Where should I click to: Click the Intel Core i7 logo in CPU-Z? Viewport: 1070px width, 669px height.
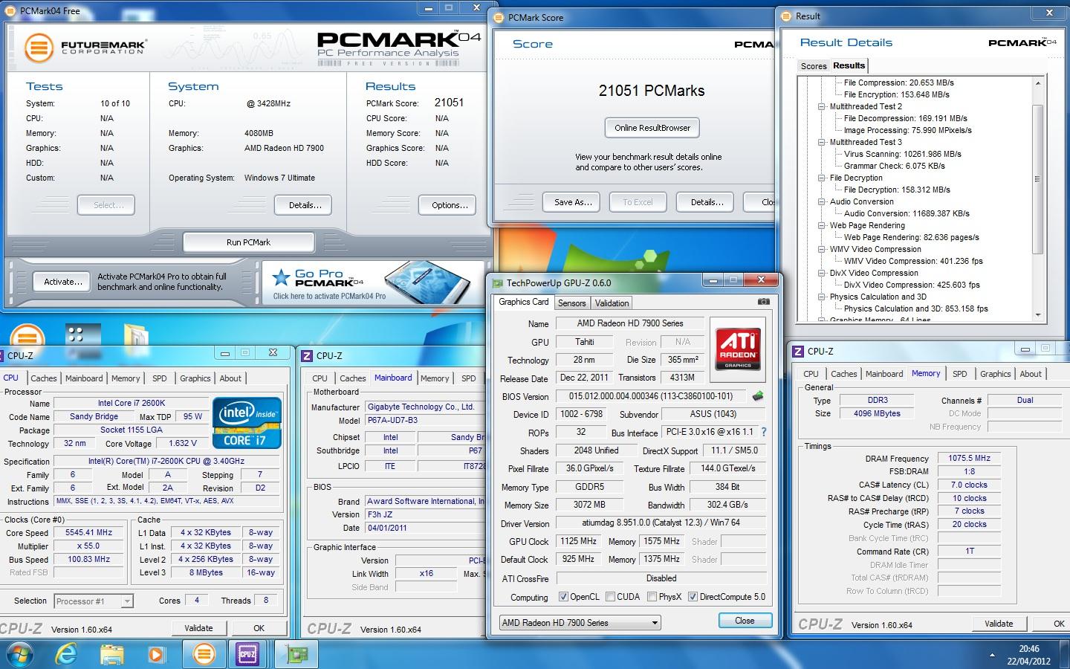pos(247,423)
